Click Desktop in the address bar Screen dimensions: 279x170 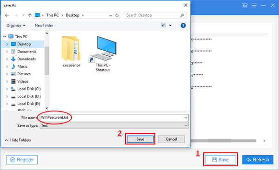(73, 15)
